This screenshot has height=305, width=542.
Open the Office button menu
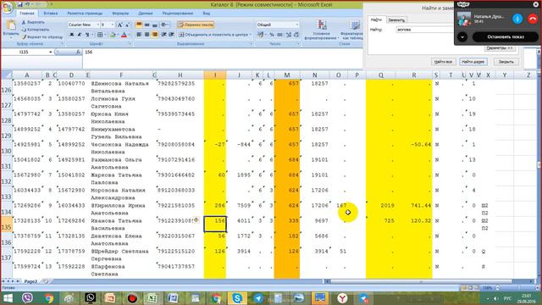[x=7, y=8]
